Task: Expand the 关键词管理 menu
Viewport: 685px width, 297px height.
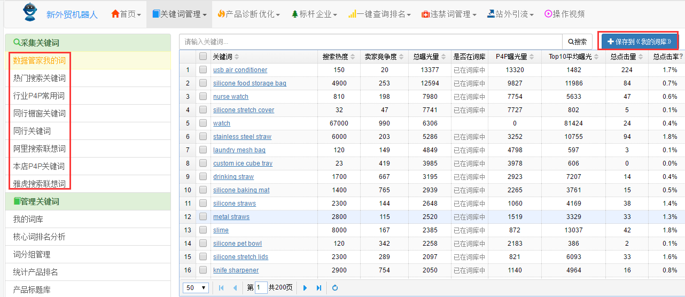Action: point(180,14)
